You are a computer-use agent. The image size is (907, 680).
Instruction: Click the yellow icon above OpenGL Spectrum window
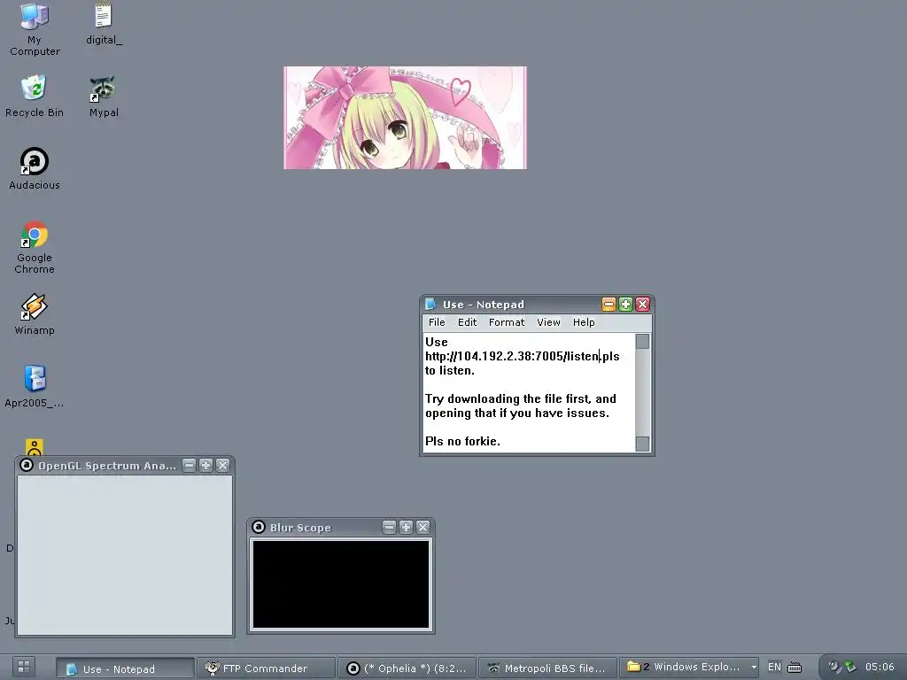click(x=35, y=447)
